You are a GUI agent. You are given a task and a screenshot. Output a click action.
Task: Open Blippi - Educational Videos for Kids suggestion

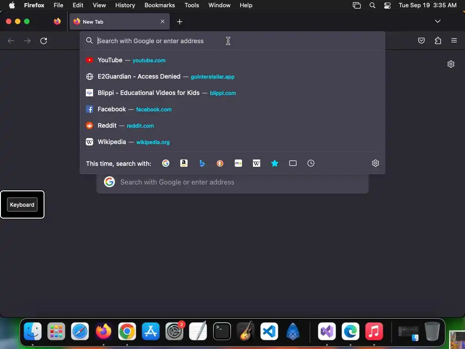coord(232,93)
